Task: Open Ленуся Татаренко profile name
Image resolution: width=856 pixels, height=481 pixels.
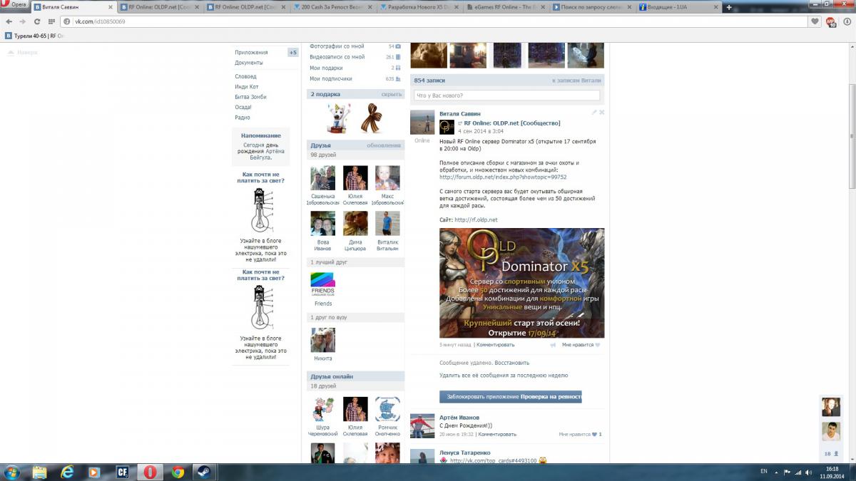Action: (x=465, y=452)
